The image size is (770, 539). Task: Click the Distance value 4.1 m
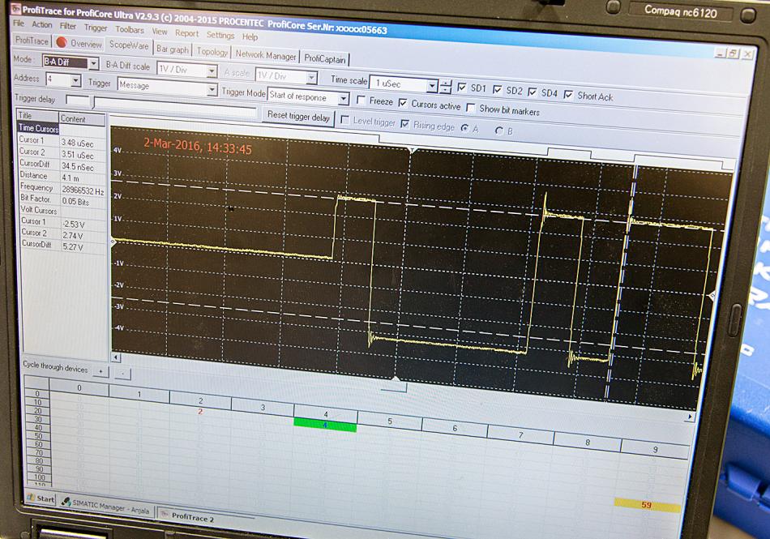click(x=71, y=178)
